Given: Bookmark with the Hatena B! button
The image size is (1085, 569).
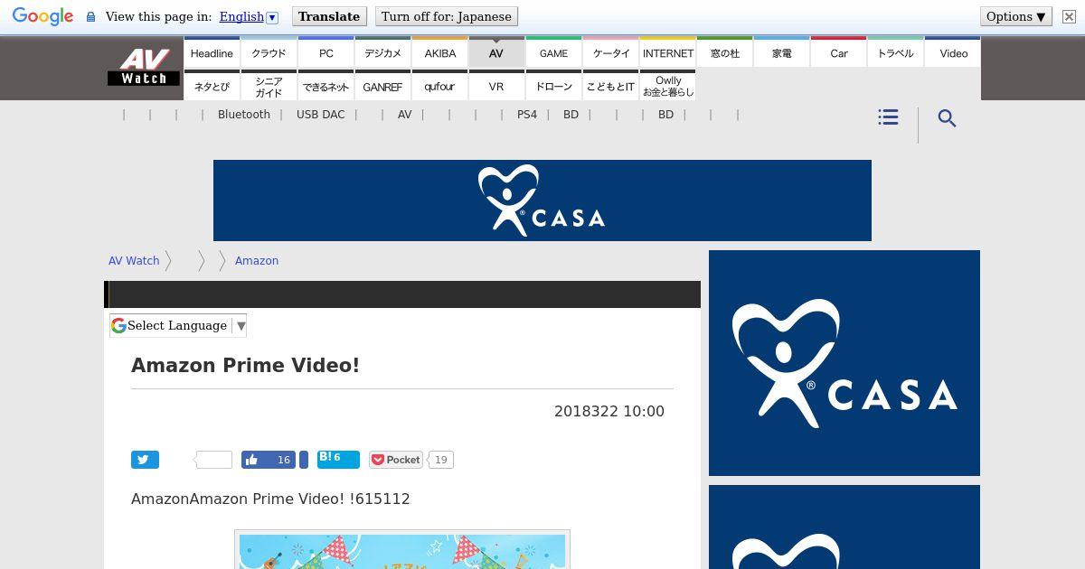Looking at the screenshot, I should coord(338,460).
